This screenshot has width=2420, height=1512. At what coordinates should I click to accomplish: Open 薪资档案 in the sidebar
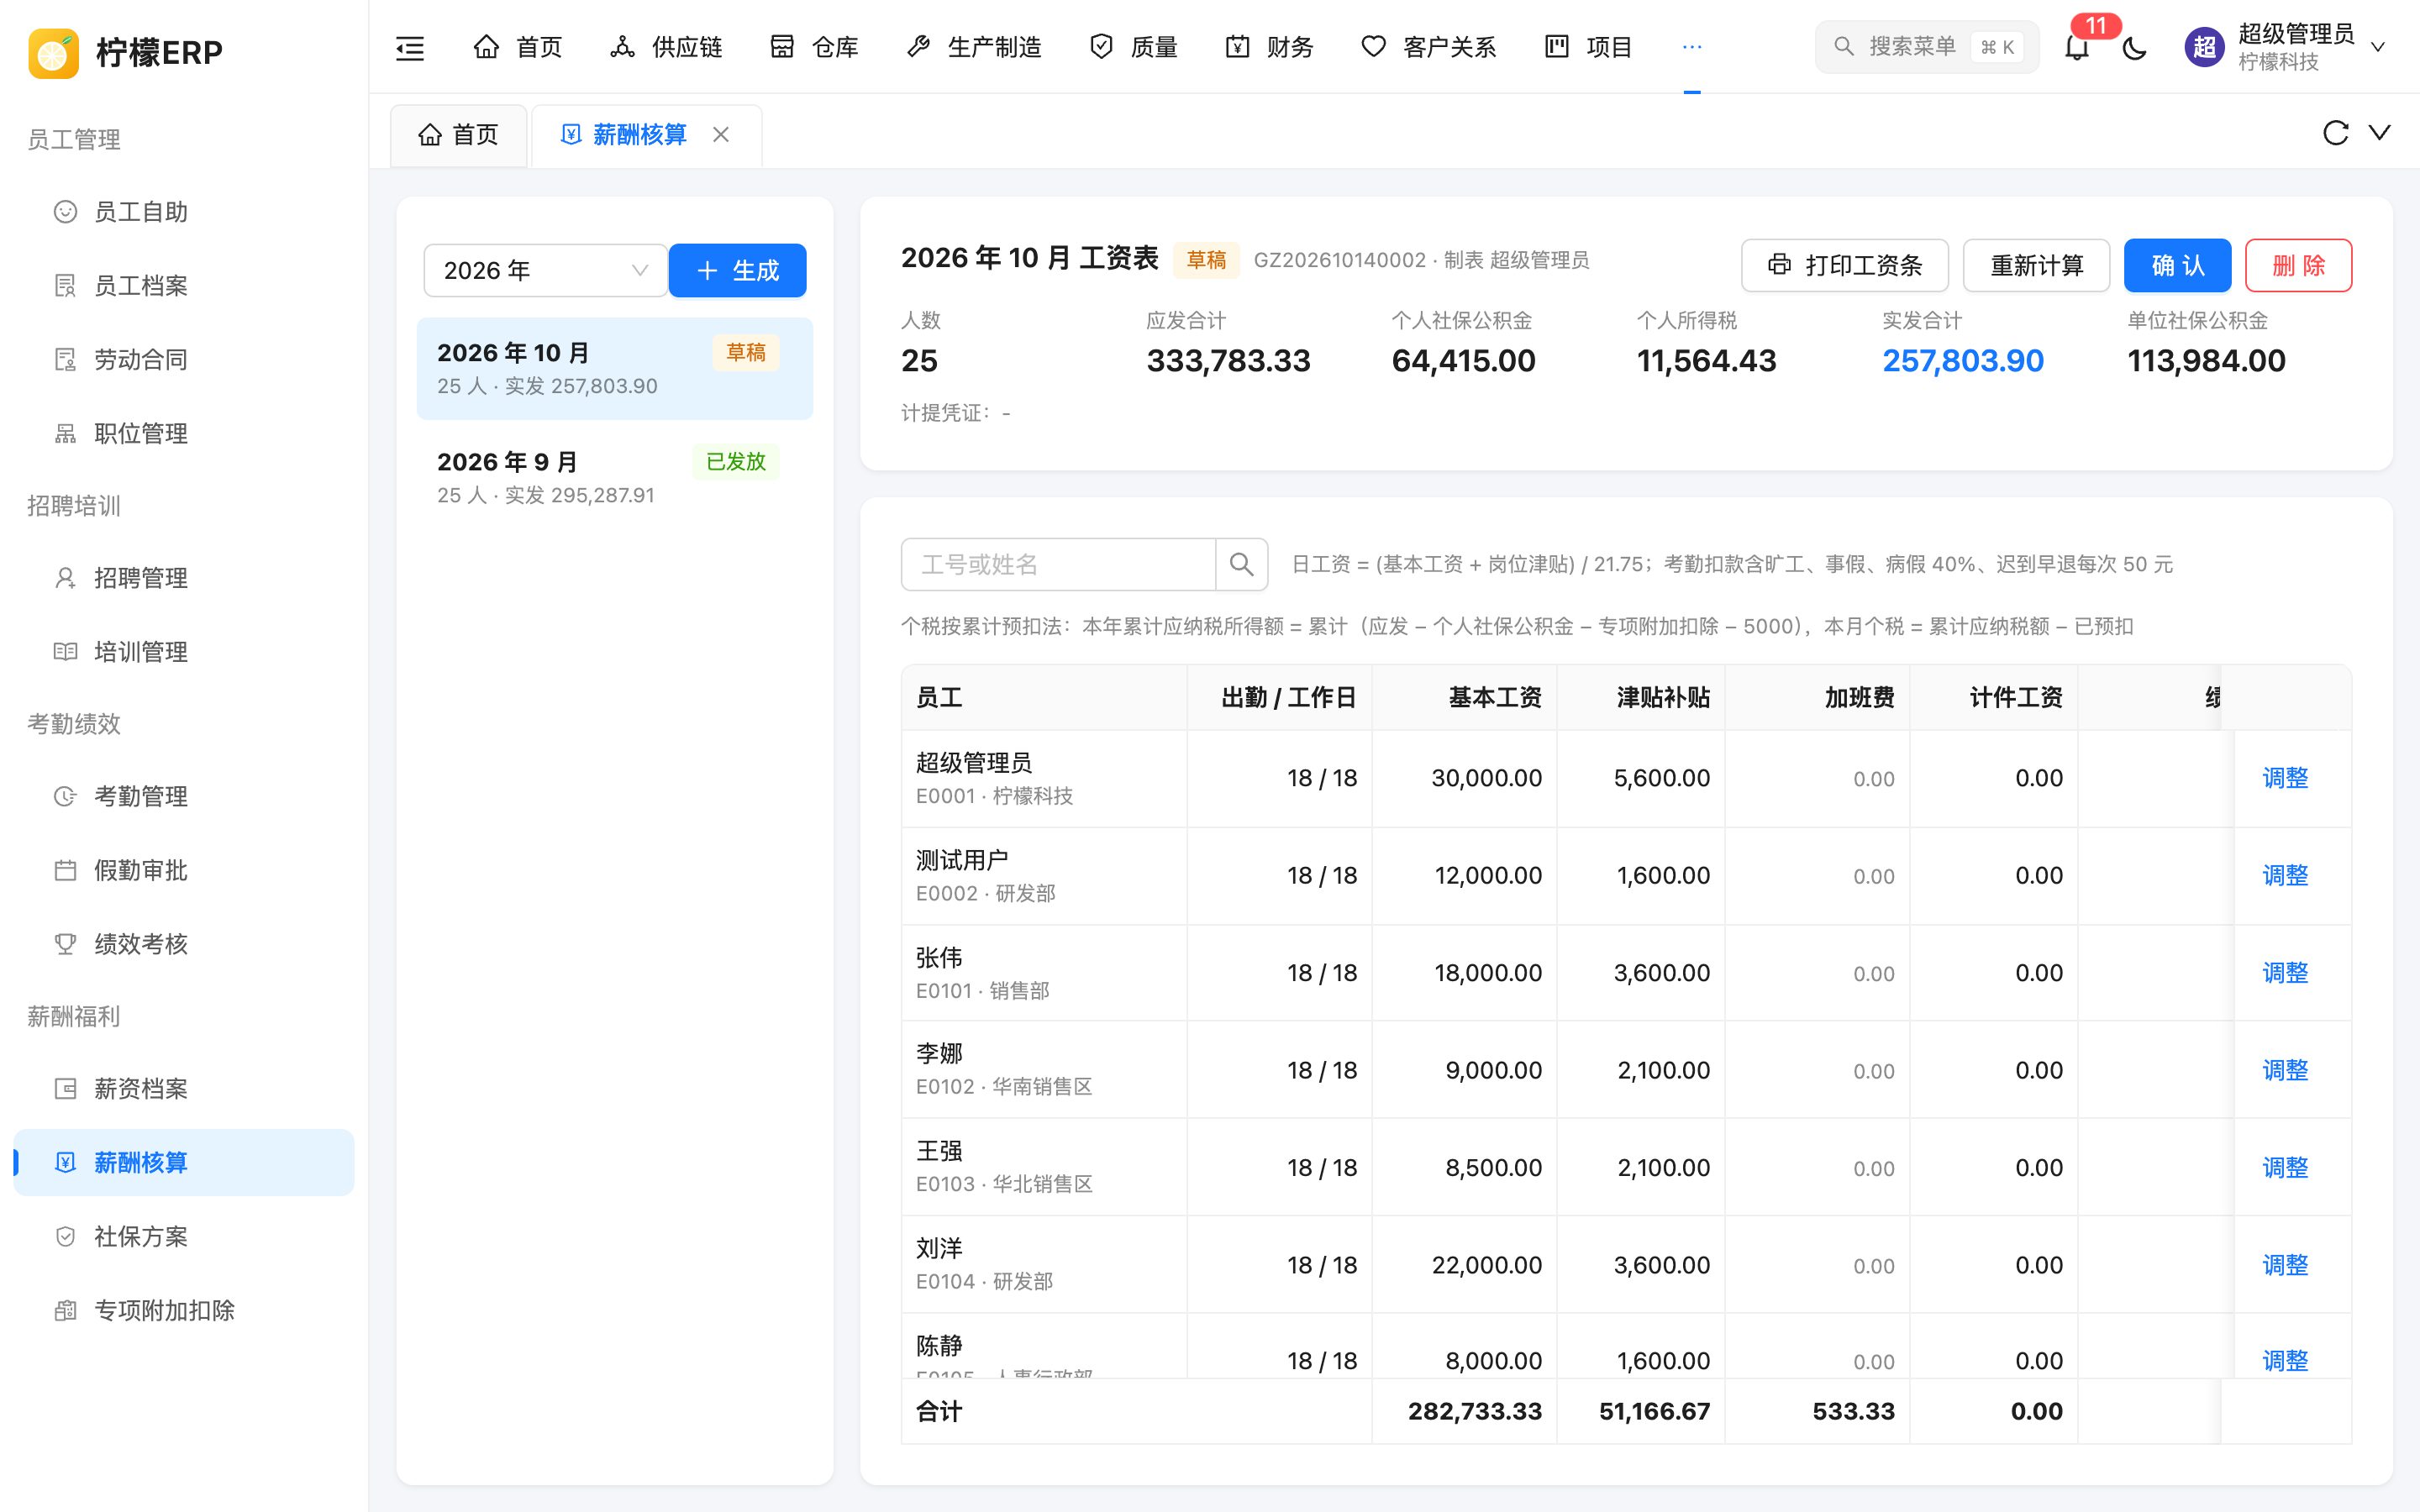(x=184, y=1089)
